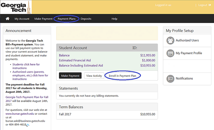Click the home icon in navigation bar
The image size is (214, 130).
(x=7, y=19)
